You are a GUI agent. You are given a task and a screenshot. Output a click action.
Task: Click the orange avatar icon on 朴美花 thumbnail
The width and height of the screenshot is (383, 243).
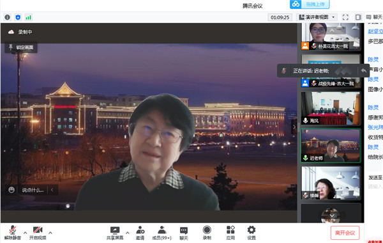(305, 46)
